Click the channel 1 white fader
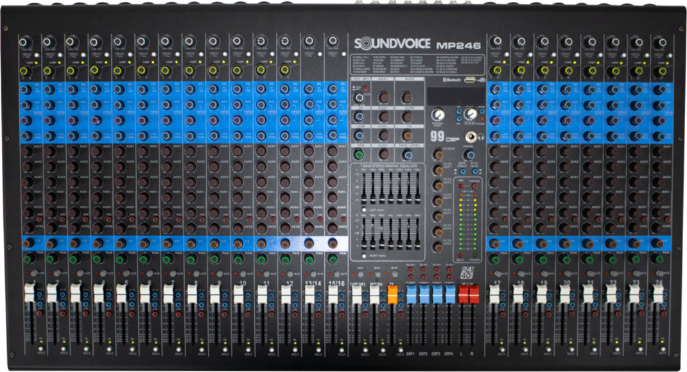This screenshot has width=687, height=372. 30,292
